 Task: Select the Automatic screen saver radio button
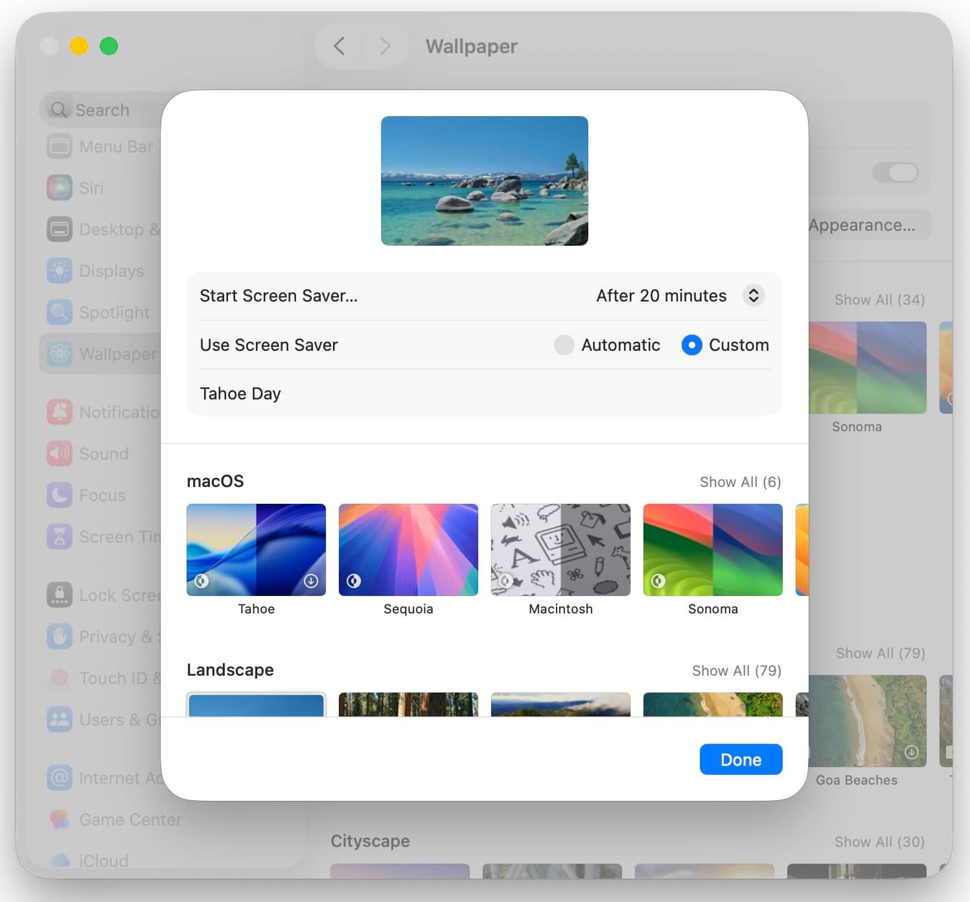point(564,345)
